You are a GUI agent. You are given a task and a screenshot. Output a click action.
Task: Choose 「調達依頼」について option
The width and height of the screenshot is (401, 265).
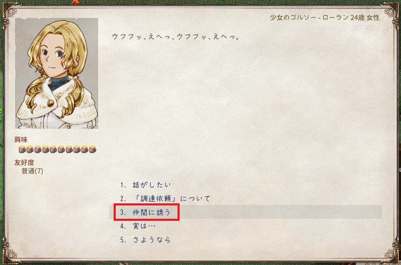(165, 198)
